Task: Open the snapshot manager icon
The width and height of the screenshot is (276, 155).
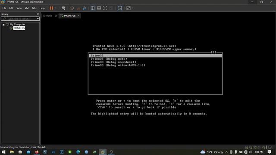Action: pos(85,8)
